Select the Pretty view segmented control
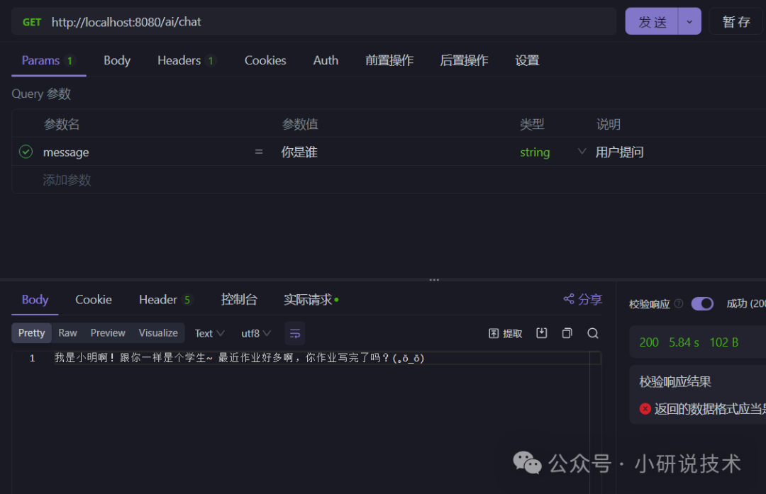This screenshot has width=766, height=494. [x=31, y=332]
